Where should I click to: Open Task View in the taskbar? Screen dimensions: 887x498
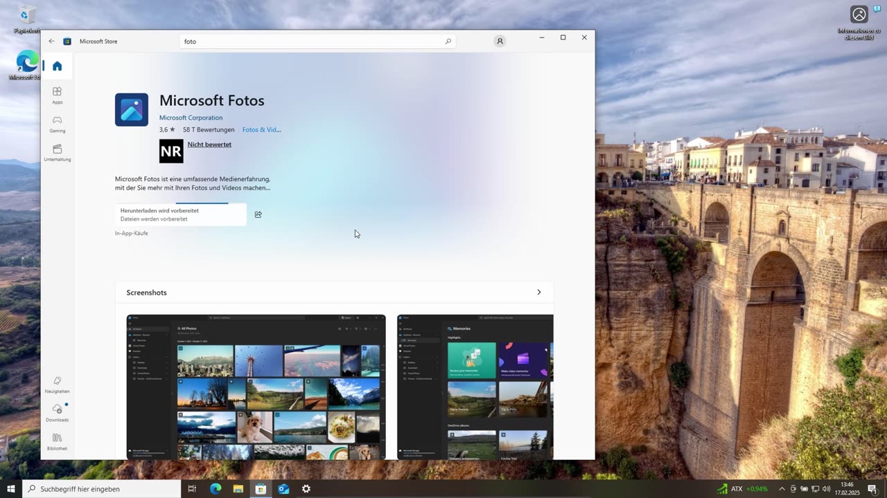coord(193,489)
